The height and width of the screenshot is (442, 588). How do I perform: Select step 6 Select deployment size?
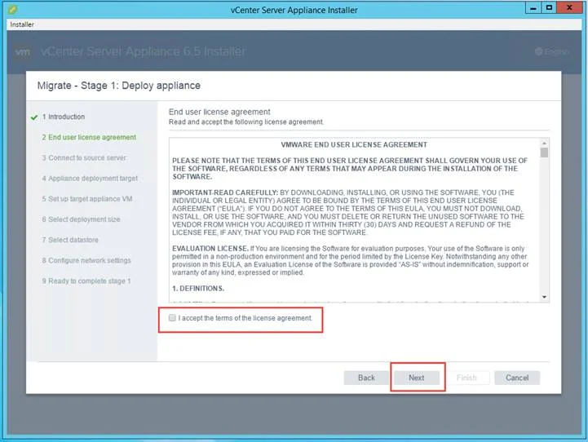click(81, 219)
